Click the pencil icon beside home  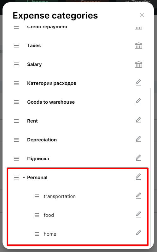(138, 233)
